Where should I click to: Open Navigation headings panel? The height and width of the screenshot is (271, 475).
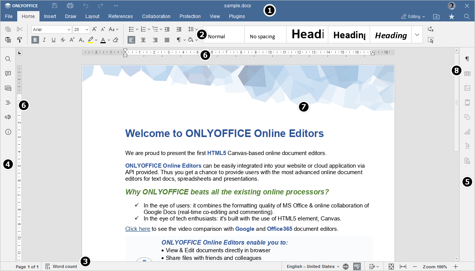[x=8, y=102]
